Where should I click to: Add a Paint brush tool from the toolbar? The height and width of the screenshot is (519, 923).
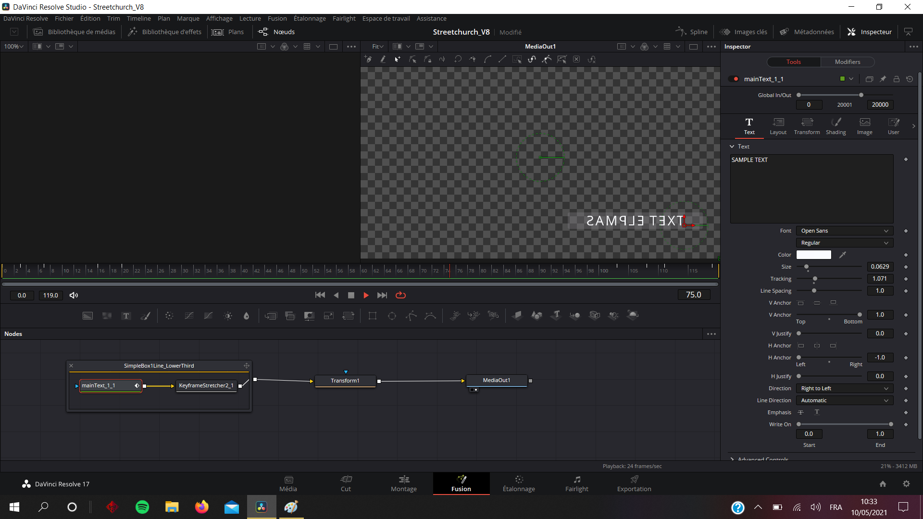[145, 316]
